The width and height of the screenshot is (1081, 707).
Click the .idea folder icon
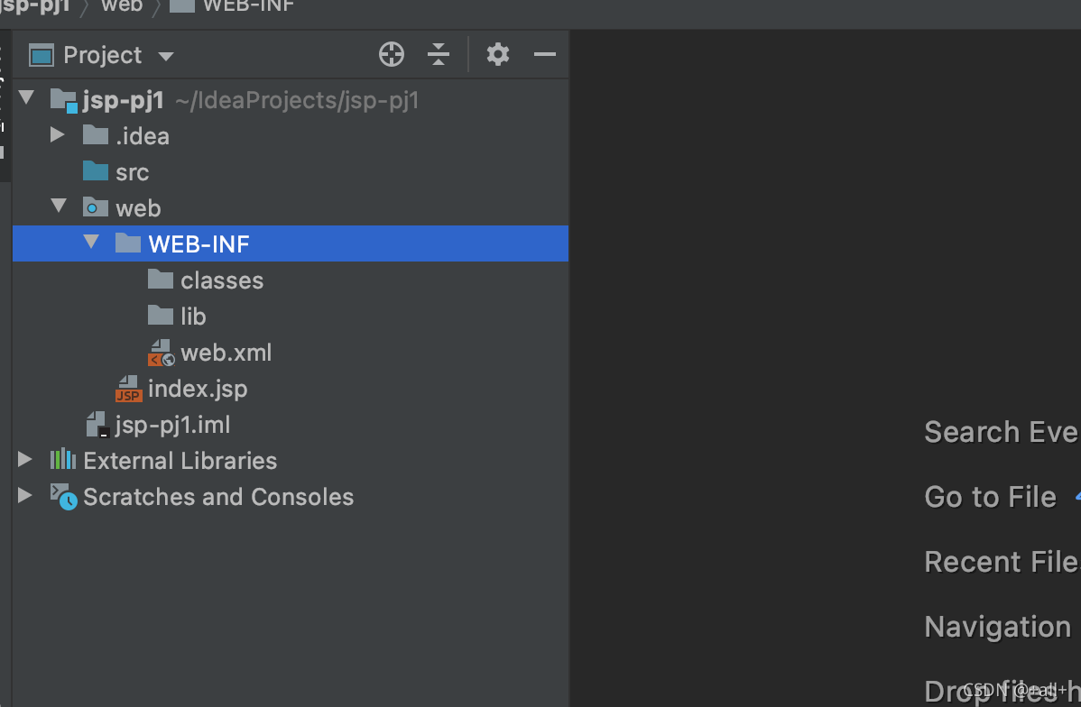click(95, 135)
